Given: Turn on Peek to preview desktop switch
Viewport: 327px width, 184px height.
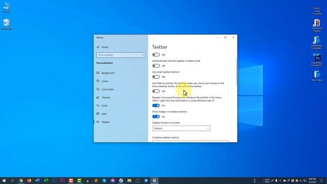Looking at the screenshot, I should coord(156,91).
